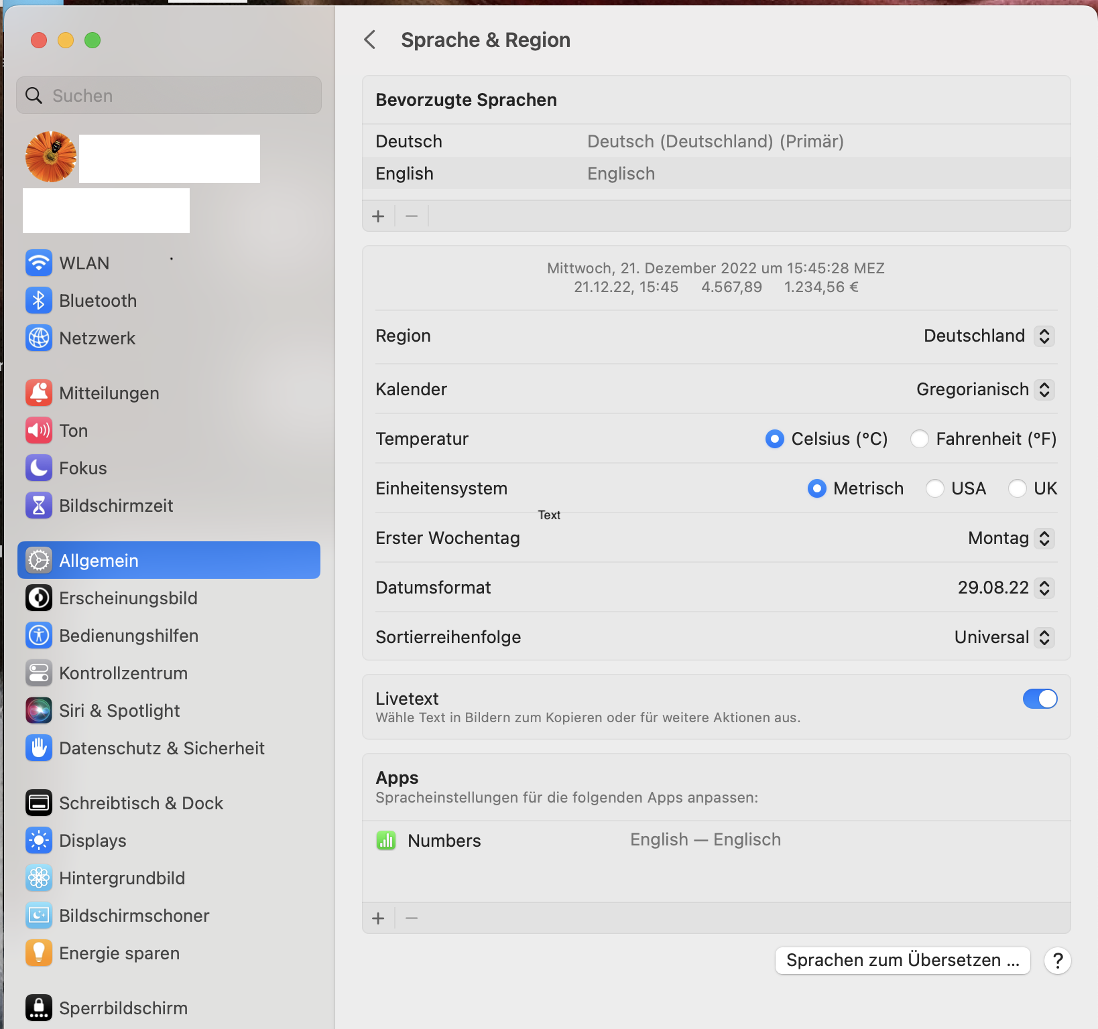
Task: Select the English language row
Action: coord(716,174)
